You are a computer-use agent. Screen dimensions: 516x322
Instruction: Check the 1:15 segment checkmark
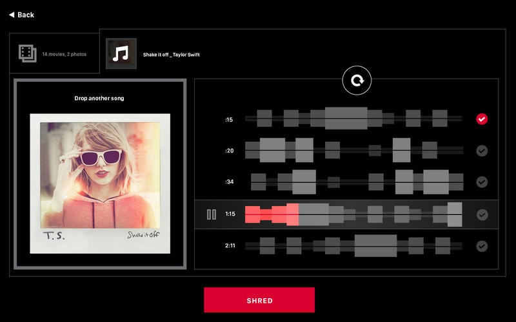[482, 214]
